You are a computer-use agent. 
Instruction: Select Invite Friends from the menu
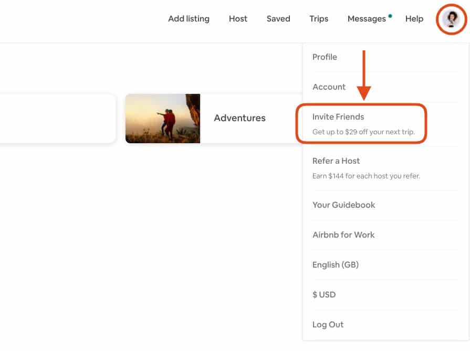pos(337,116)
